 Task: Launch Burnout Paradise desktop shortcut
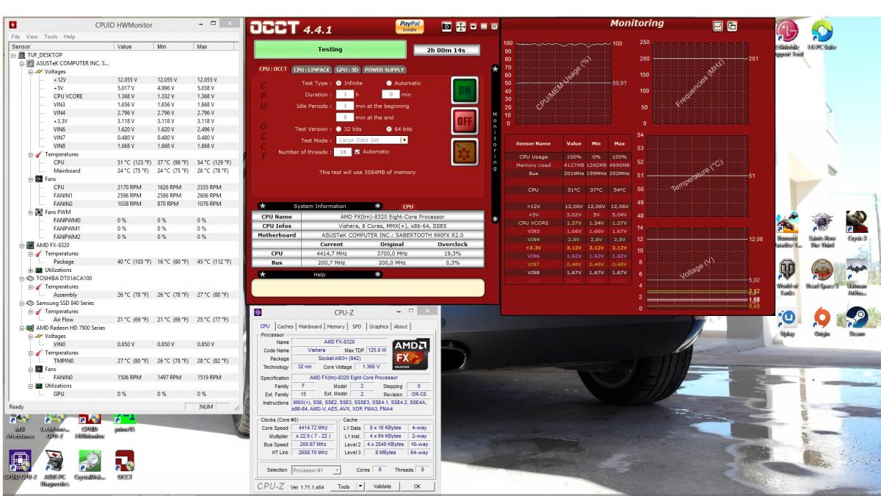pos(787,229)
